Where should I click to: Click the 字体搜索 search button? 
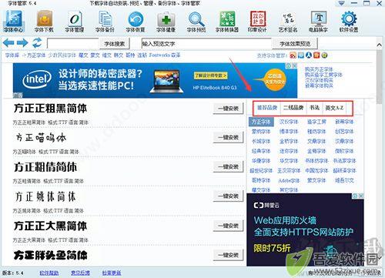(x=115, y=44)
